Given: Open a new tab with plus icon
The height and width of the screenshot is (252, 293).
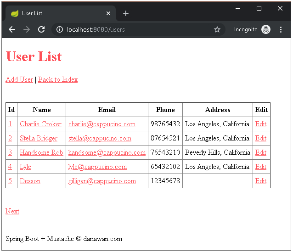Looking at the screenshot, I should pos(126,13).
